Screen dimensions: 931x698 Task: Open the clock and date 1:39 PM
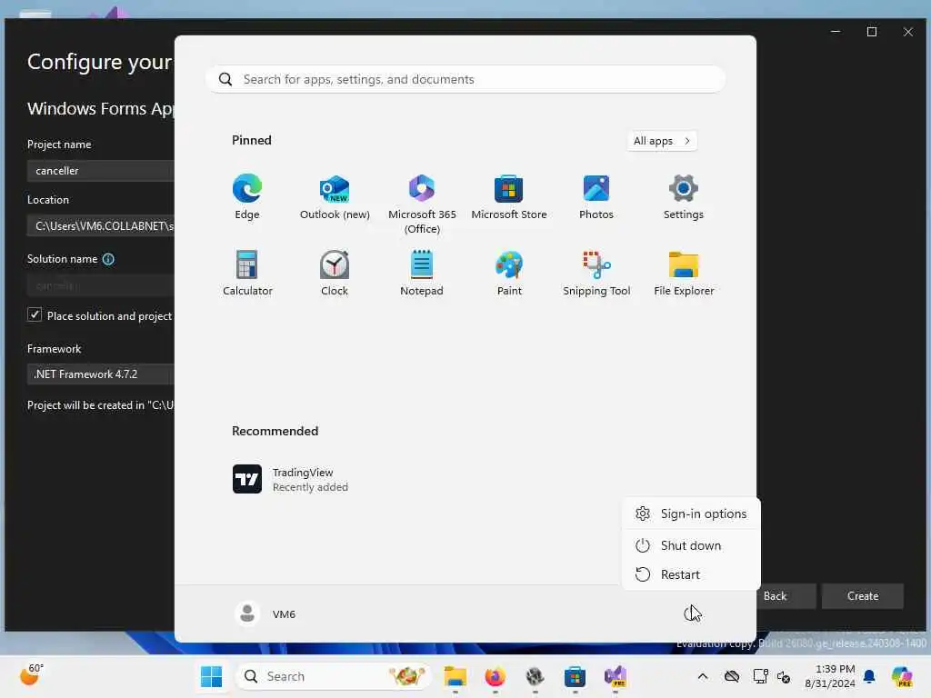pos(830,676)
